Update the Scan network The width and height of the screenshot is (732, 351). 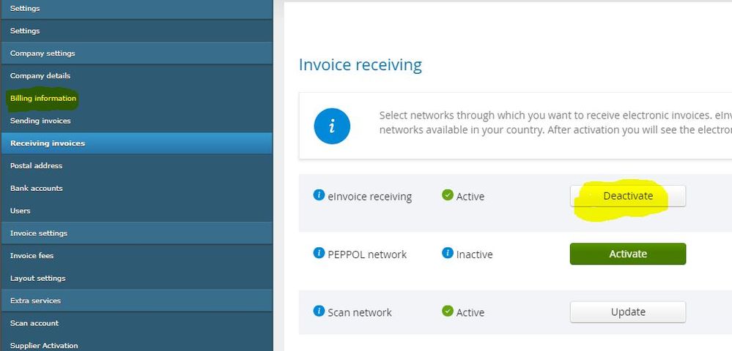(627, 312)
